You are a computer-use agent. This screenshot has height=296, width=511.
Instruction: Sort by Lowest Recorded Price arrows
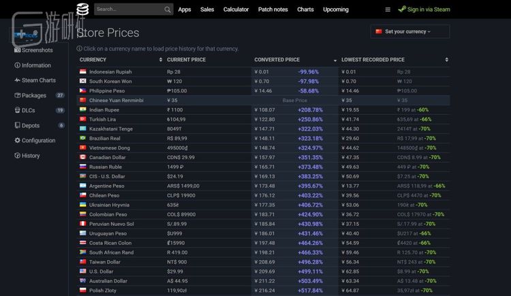pyautogui.click(x=446, y=60)
